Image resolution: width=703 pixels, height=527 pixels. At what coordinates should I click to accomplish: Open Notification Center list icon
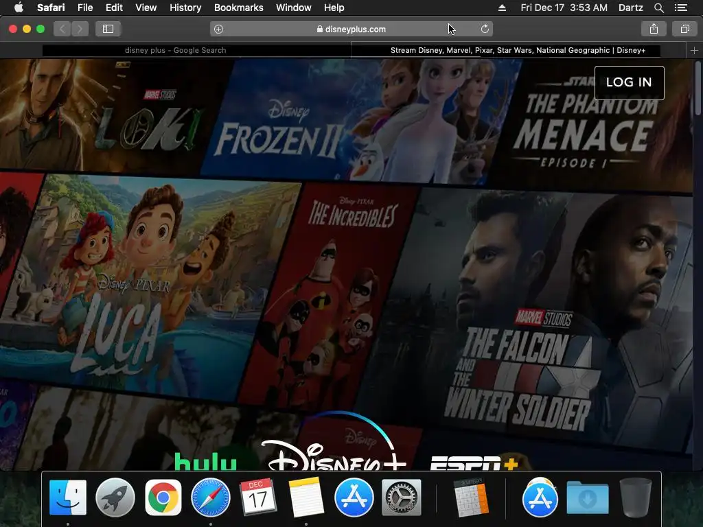pos(680,8)
